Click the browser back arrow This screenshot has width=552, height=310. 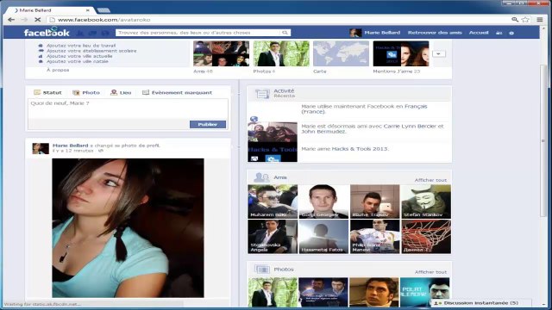(11, 20)
